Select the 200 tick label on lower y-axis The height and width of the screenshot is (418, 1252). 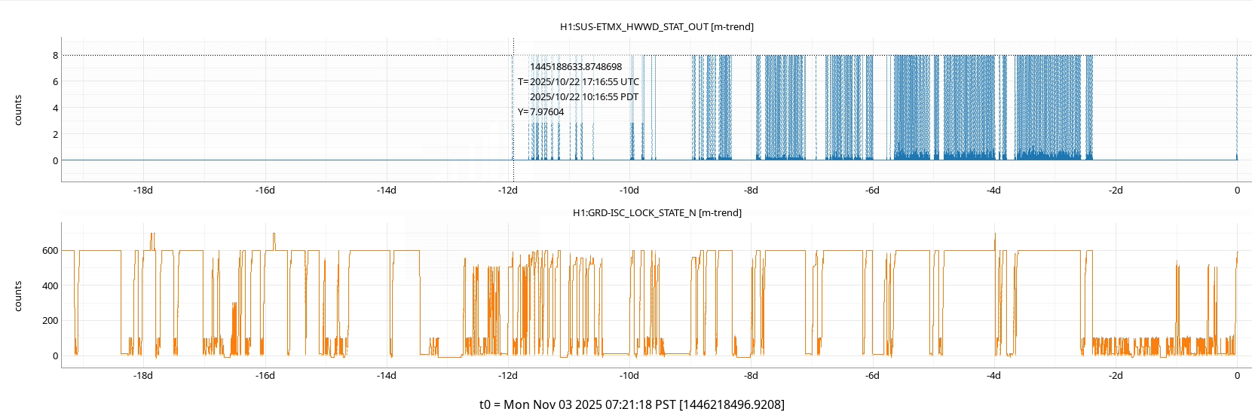coord(51,320)
